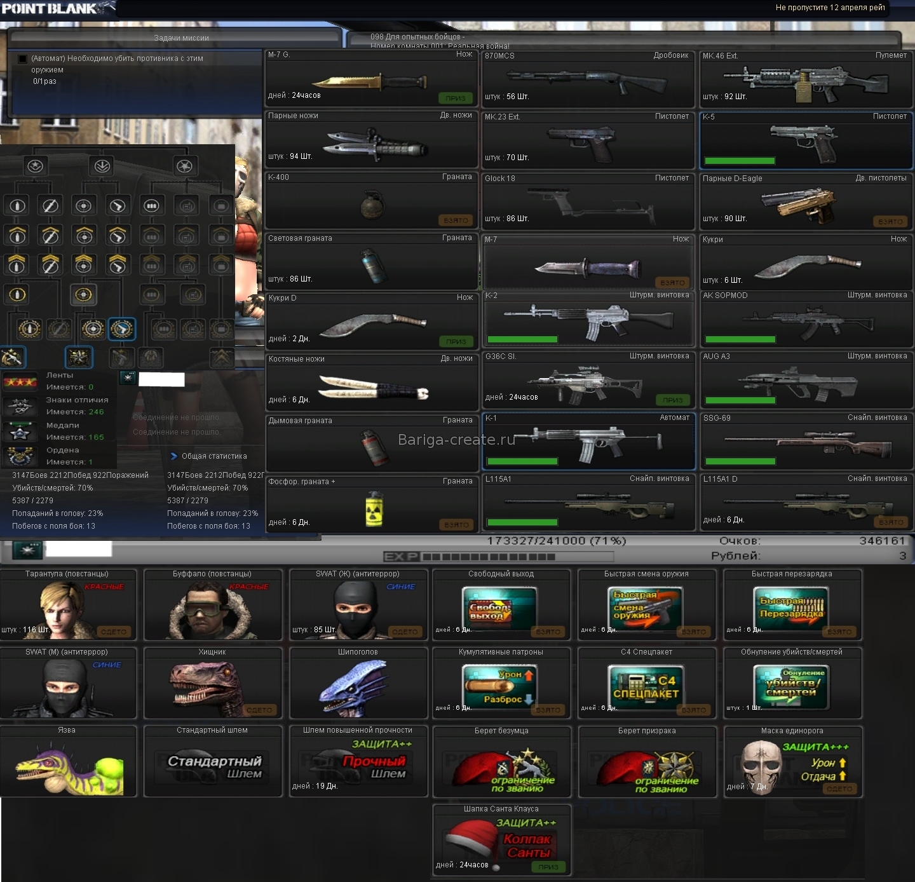Open the Свободный выход item icon
Image resolution: width=915 pixels, height=882 pixels.
pos(500,609)
